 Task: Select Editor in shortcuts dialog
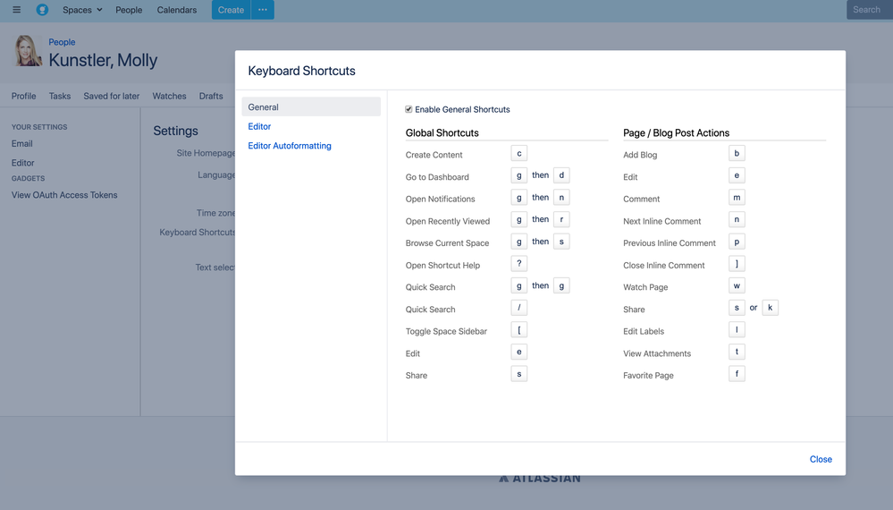(x=259, y=126)
